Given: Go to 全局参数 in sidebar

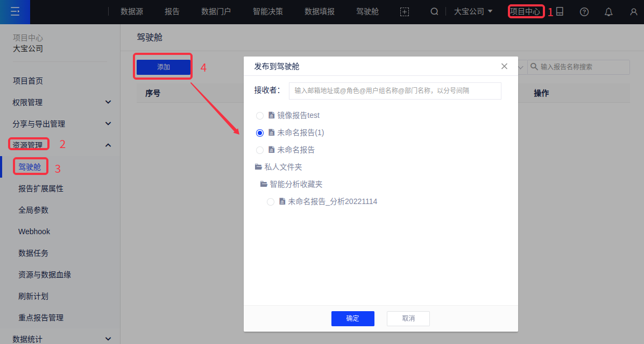Looking at the screenshot, I should pyautogui.click(x=33, y=210).
